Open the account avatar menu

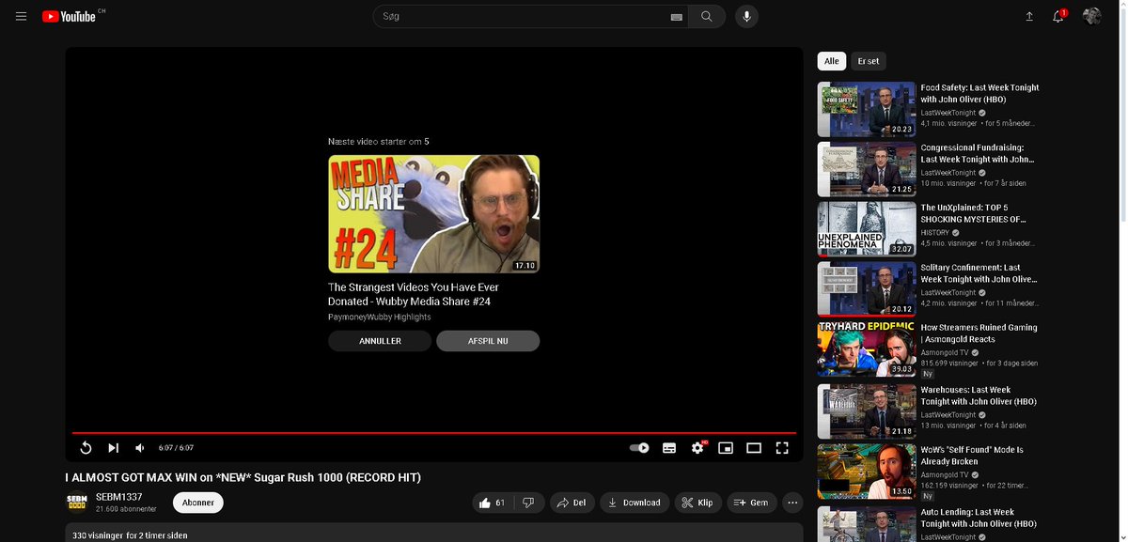1092,16
